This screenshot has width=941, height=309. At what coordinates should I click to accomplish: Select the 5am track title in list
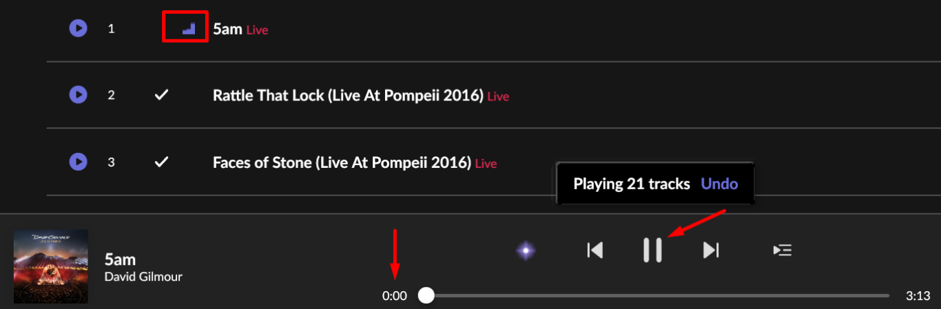(227, 29)
